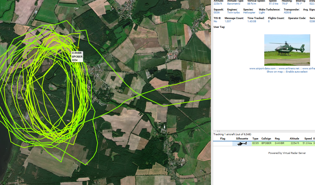Enable auto-select of aircraft
This screenshot has height=185, width=315.
(x=296, y=72)
